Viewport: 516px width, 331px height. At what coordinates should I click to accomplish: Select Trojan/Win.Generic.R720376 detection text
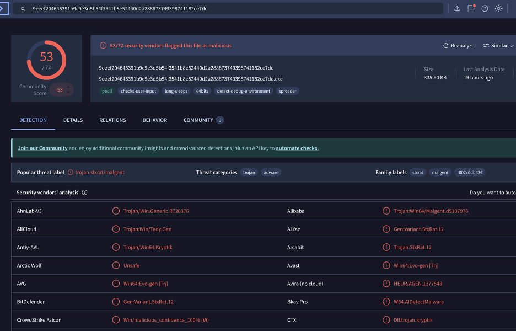[x=156, y=211]
